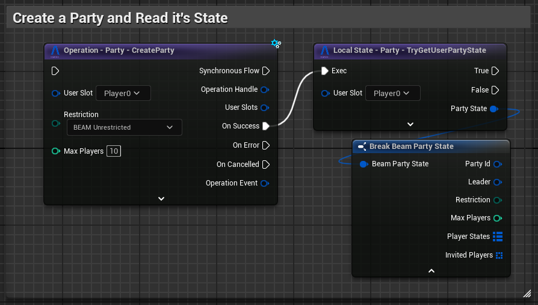Expand the TryGetUserPartyState node advanced pins

[x=410, y=124]
